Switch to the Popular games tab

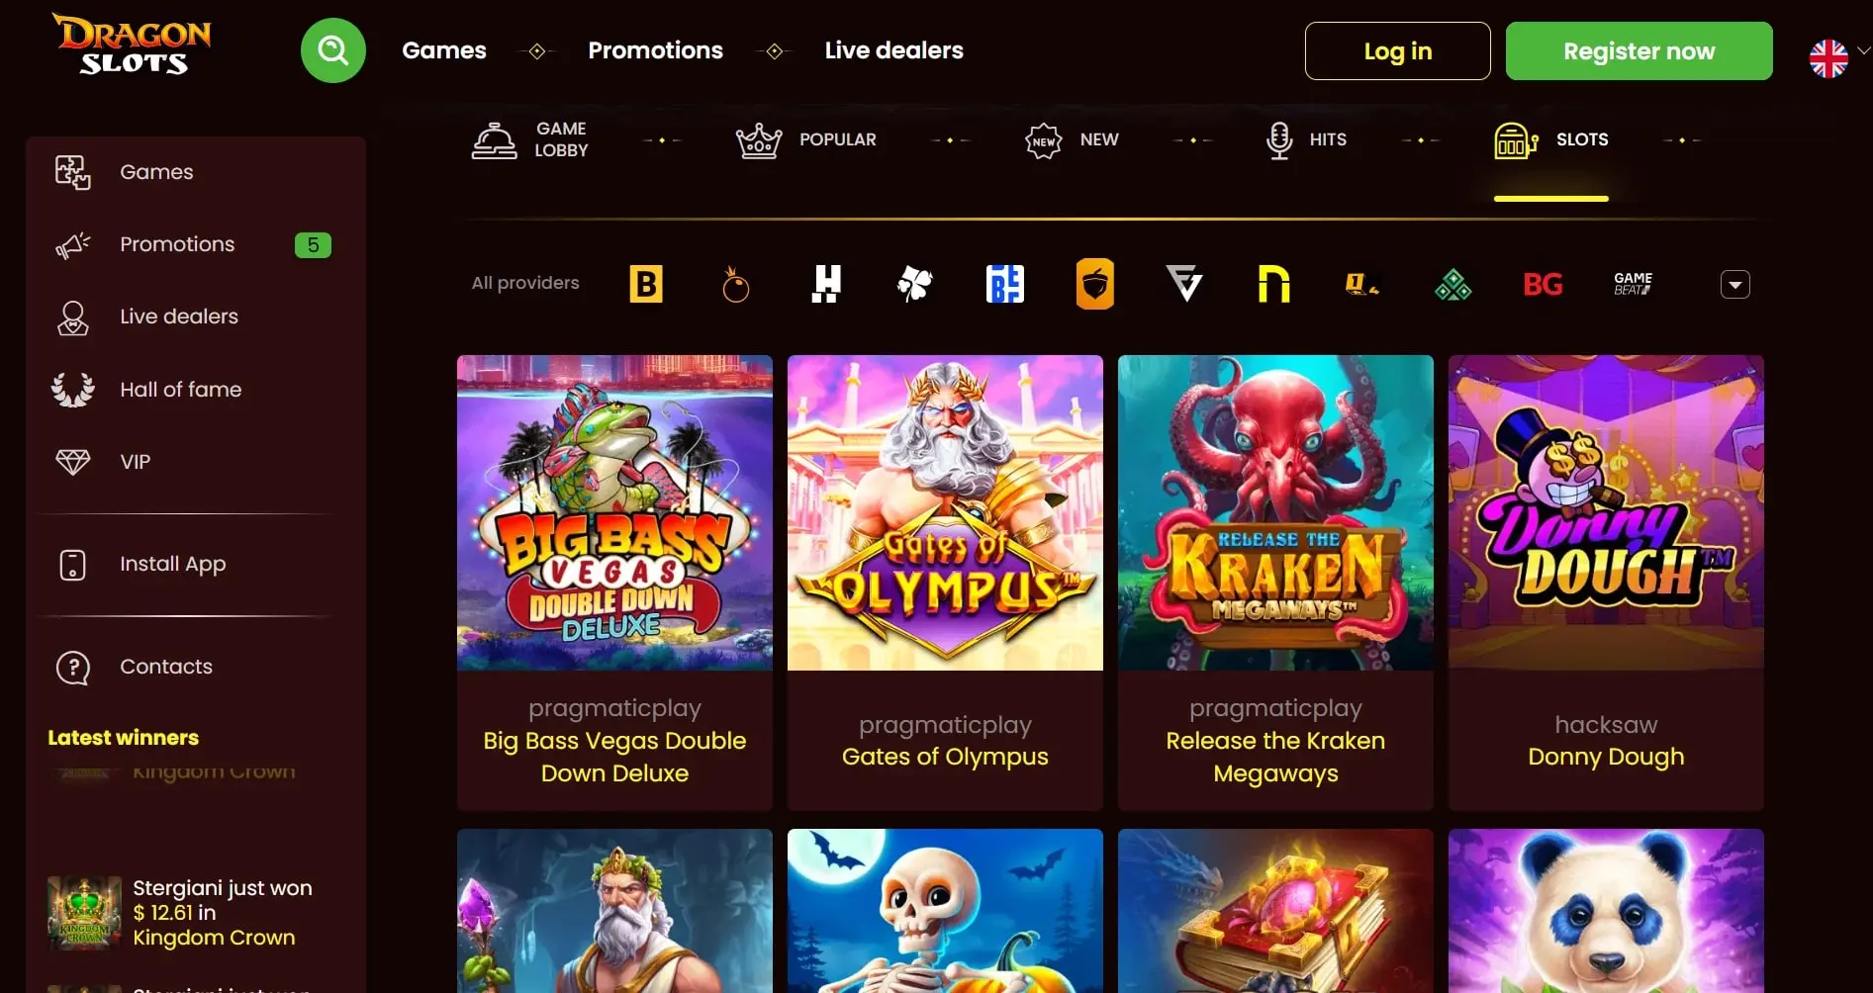tap(806, 140)
